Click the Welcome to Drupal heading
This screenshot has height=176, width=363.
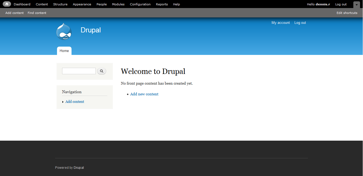point(153,71)
